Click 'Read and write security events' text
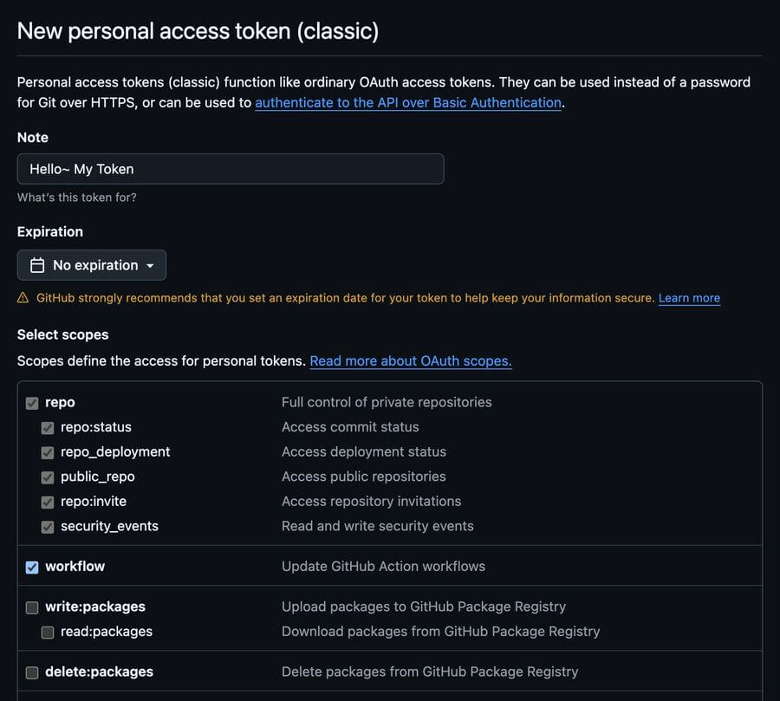The height and width of the screenshot is (701, 780). pos(378,526)
